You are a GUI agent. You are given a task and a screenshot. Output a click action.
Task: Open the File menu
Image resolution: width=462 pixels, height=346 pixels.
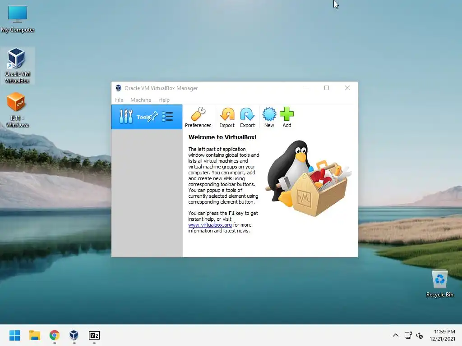click(x=119, y=100)
